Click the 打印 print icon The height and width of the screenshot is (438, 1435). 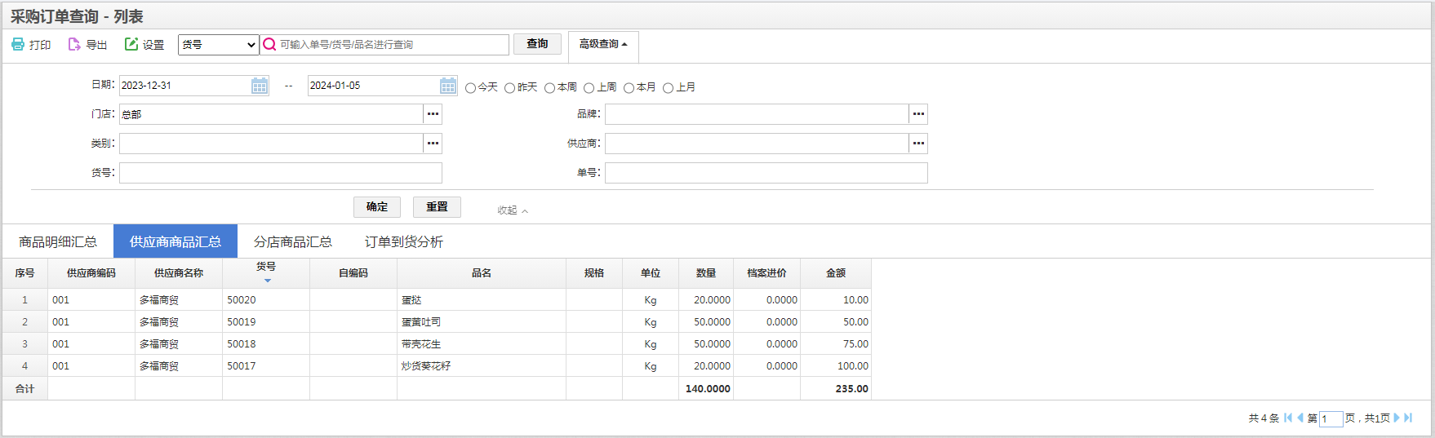pyautogui.click(x=18, y=44)
